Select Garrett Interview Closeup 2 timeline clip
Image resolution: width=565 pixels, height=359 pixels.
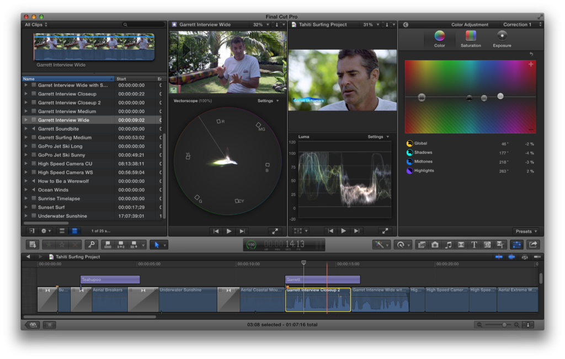click(318, 299)
